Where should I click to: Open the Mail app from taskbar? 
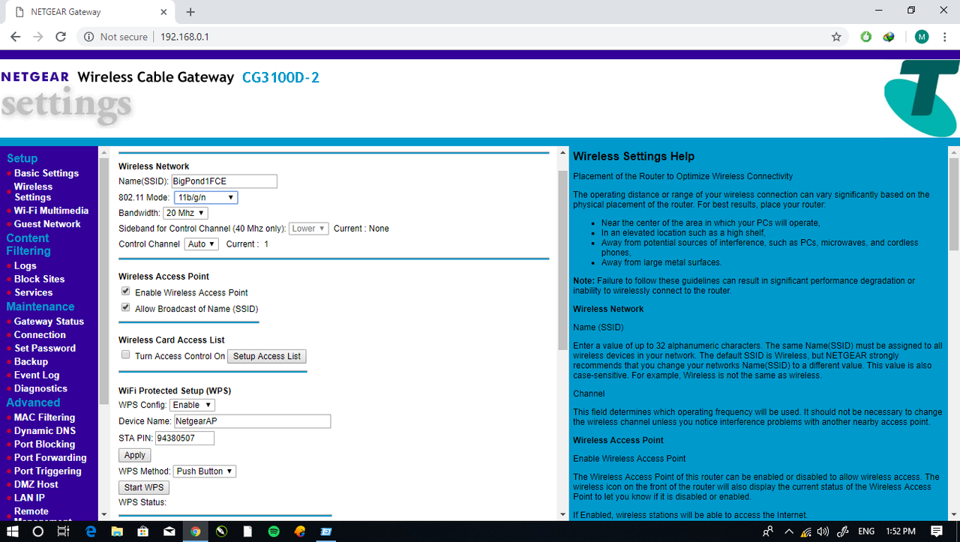pyautogui.click(x=169, y=532)
